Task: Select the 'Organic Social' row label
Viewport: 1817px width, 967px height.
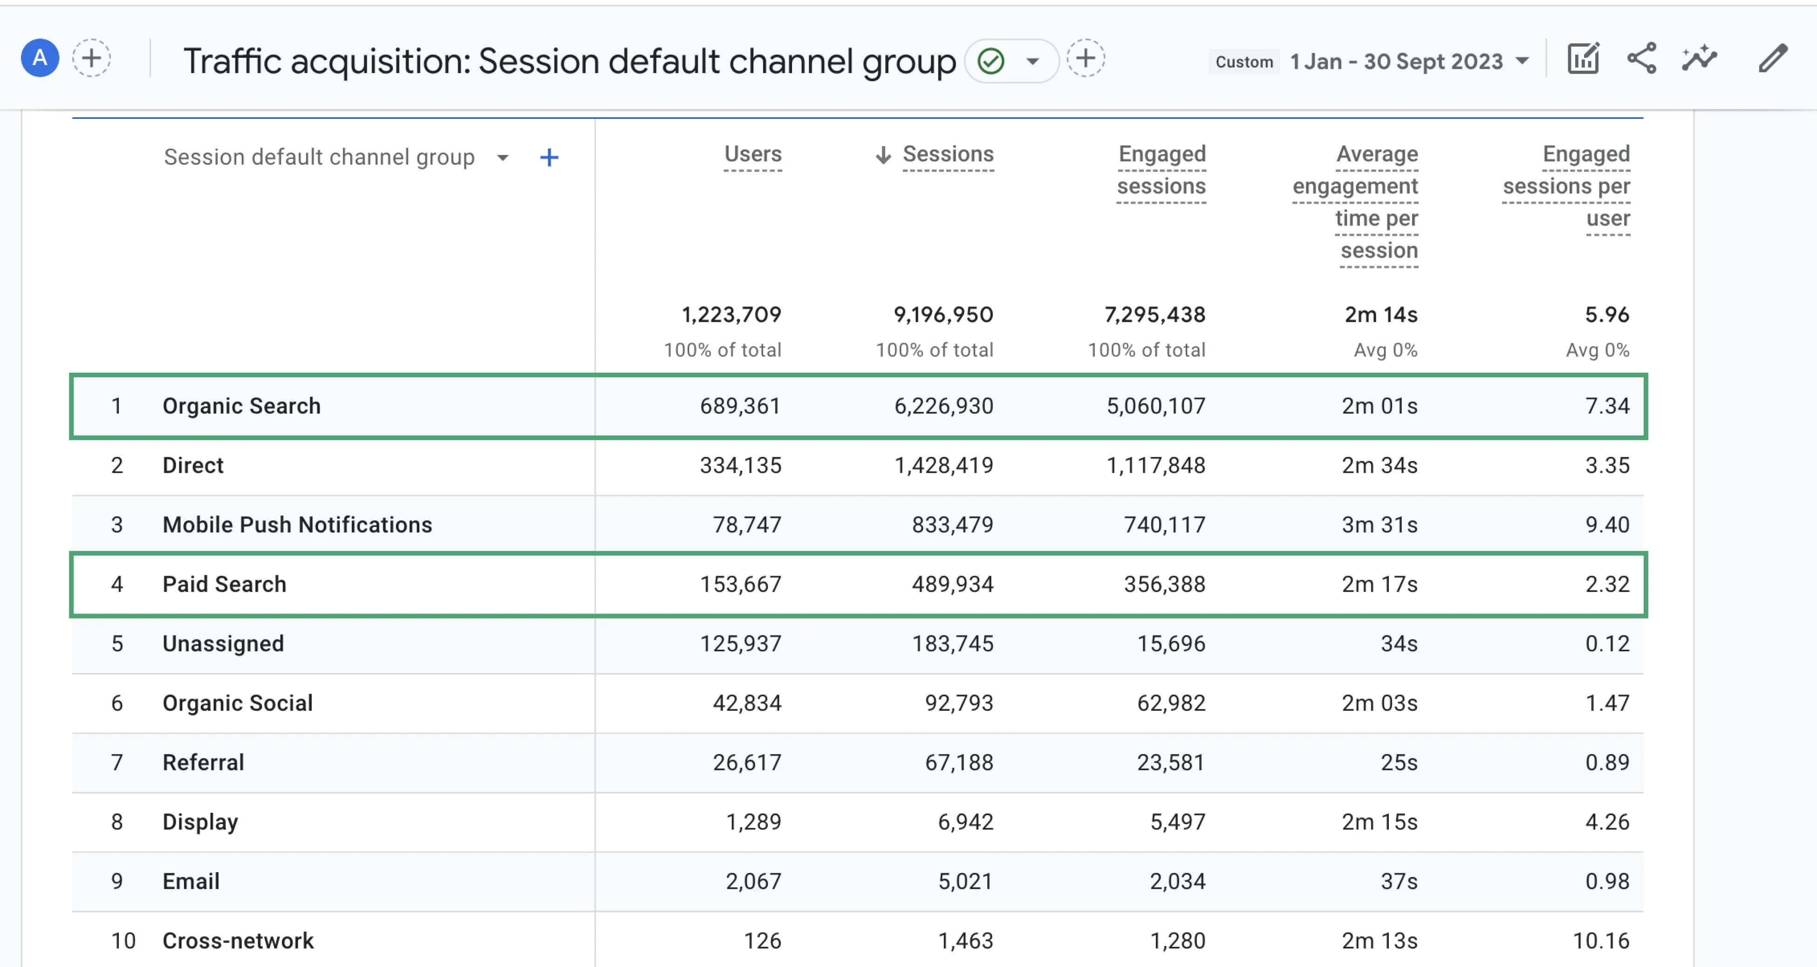Action: coord(237,703)
